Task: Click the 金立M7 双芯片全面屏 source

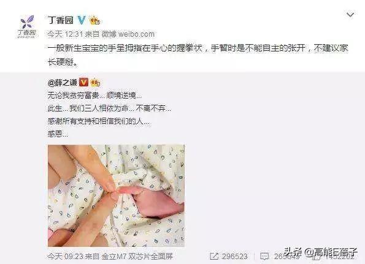Action: pos(137,256)
